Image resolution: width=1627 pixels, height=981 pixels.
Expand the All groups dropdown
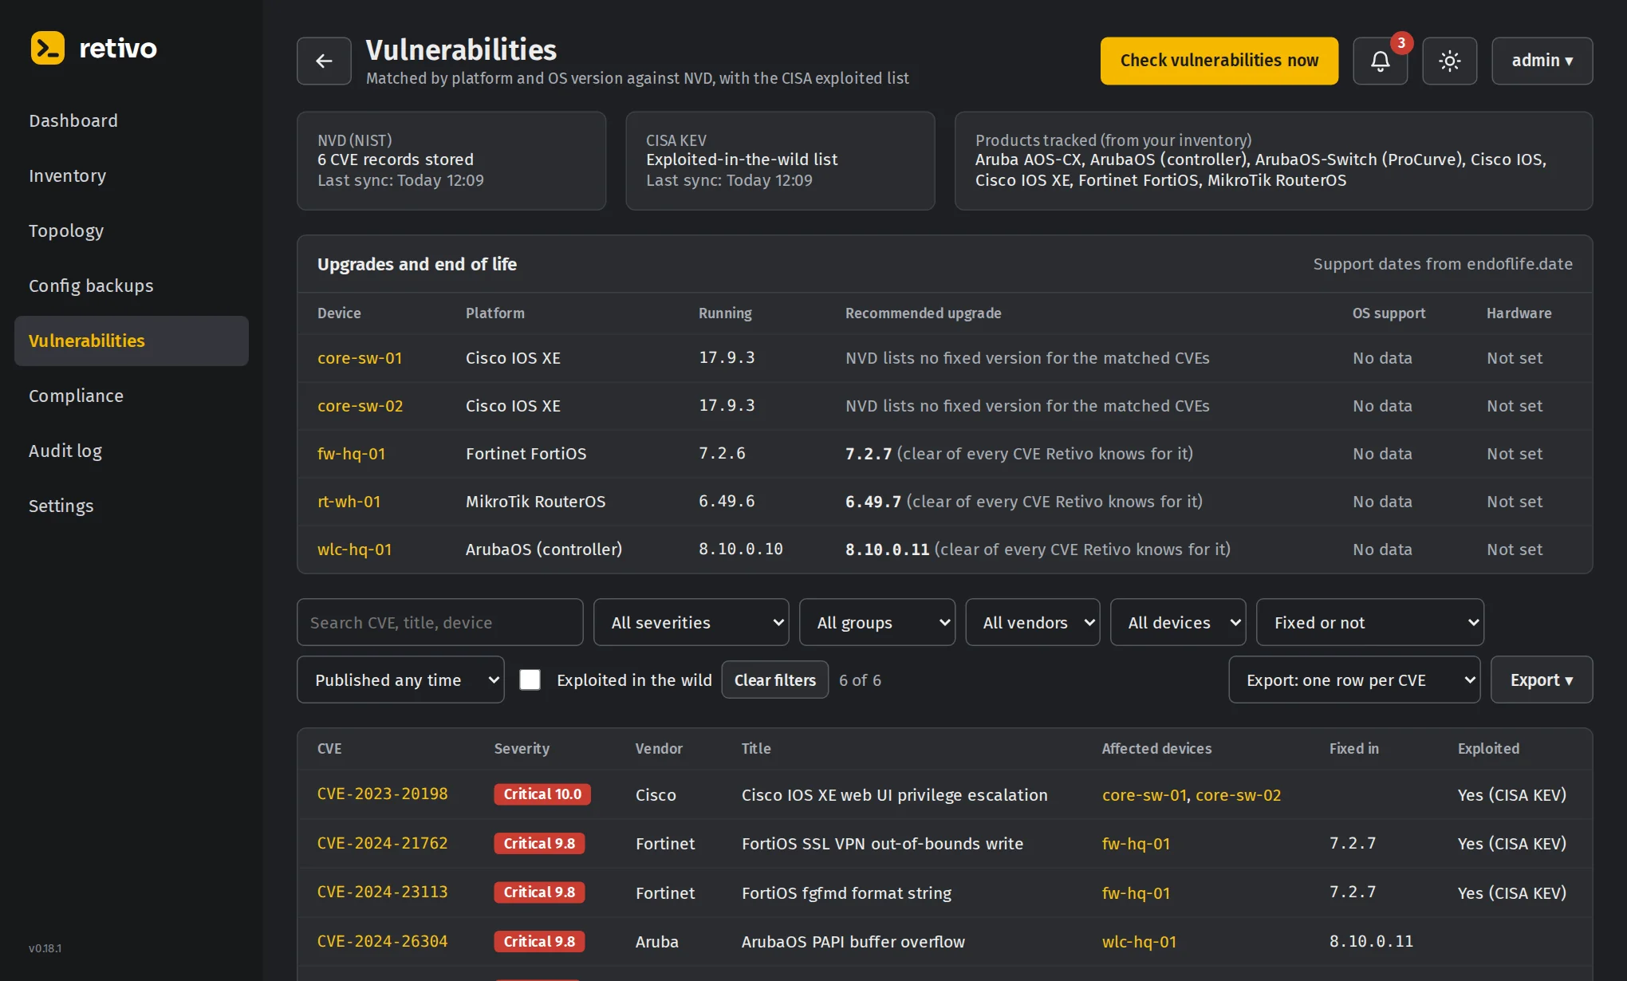coord(877,622)
